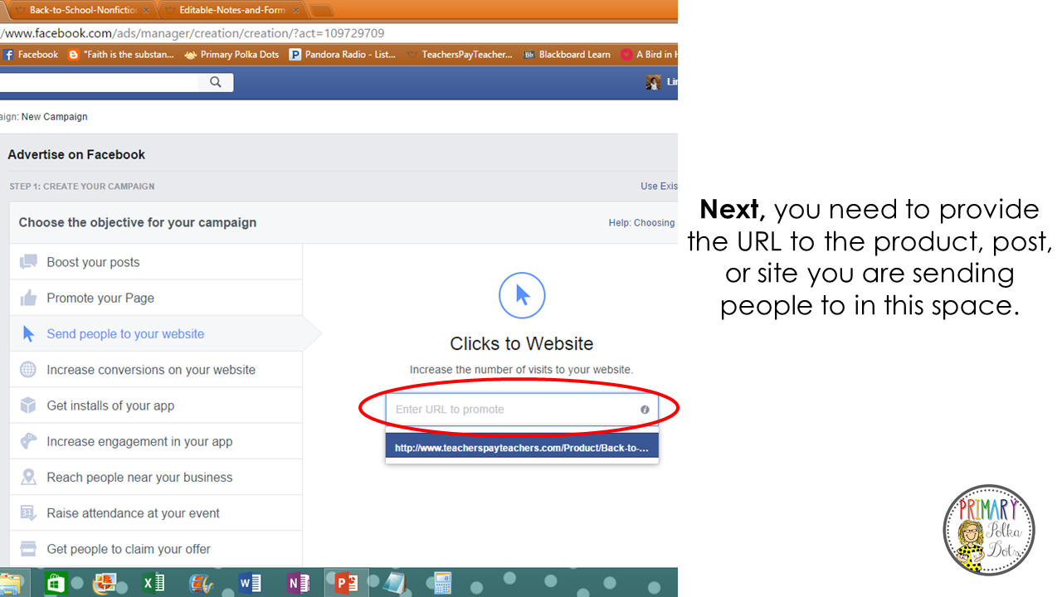The image size is (1062, 597).
Task: Open the movie maker taskbar icon
Action: [x=202, y=583]
